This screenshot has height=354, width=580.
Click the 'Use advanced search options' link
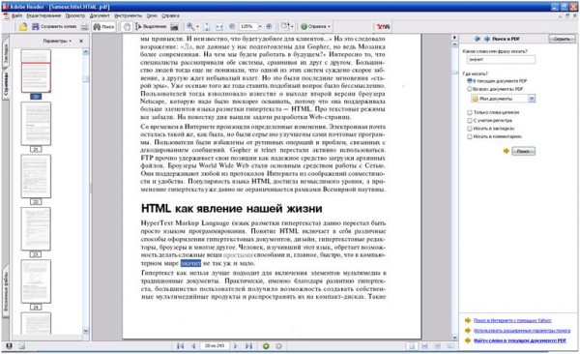pyautogui.click(x=522, y=330)
